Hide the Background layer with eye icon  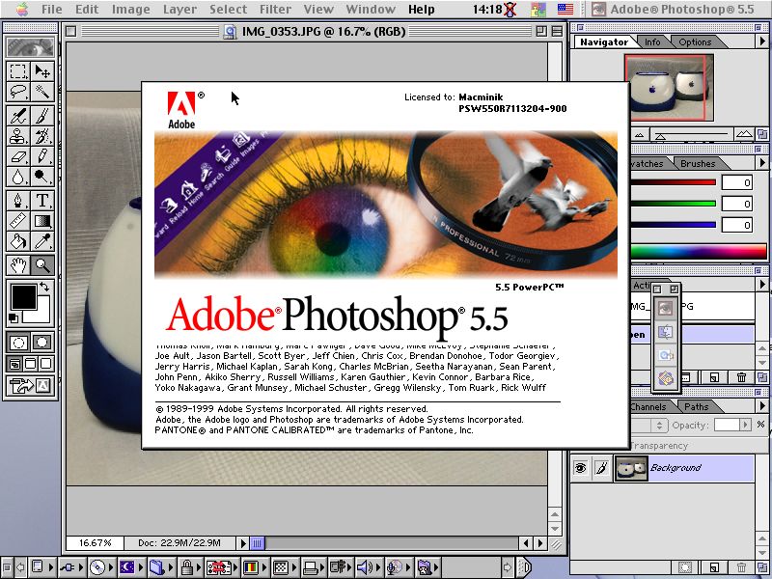tap(581, 468)
